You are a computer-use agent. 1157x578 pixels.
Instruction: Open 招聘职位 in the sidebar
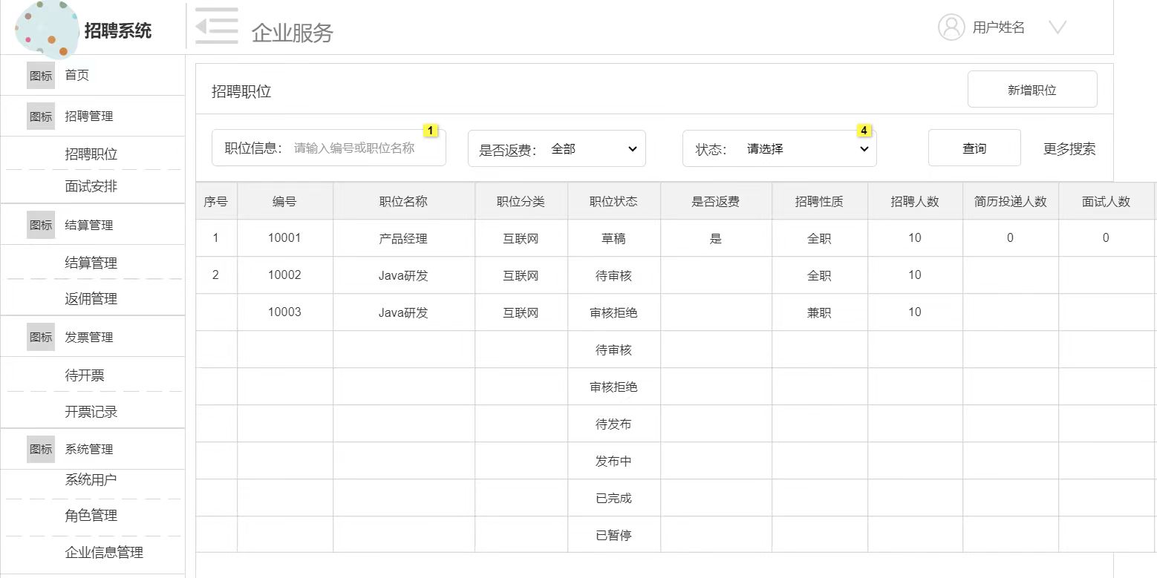point(92,154)
